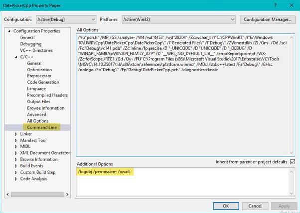Viewport: 300px width, 213px height.
Task: Click Additional Options scroll up arrow
Action: (x=291, y=172)
